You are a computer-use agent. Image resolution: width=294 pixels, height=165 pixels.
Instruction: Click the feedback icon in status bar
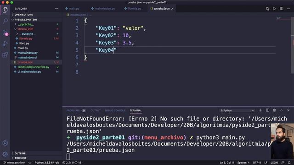(283, 163)
